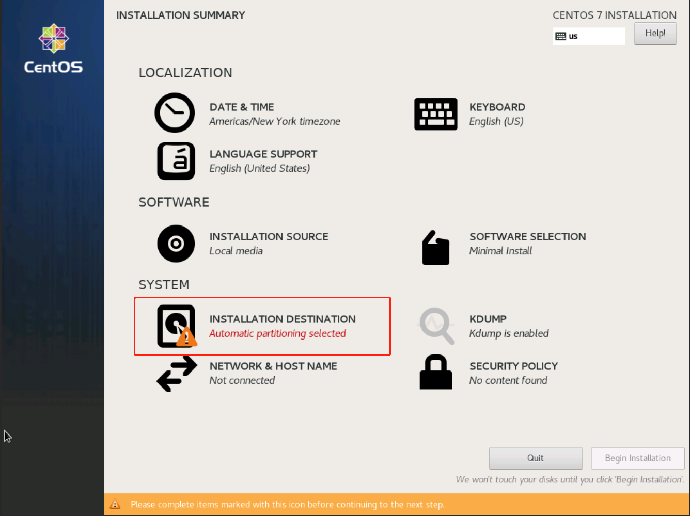
Task: Click the 'Not connected' network status text
Action: click(242, 380)
